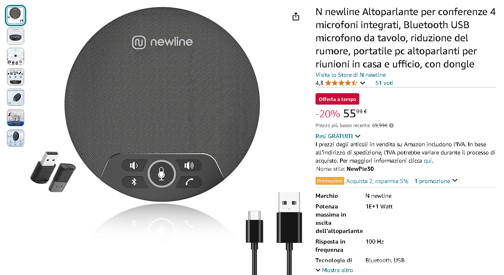This screenshot has height=275, width=504.
Task: Open Visita lo Store di N newline
Action: [x=350, y=75]
